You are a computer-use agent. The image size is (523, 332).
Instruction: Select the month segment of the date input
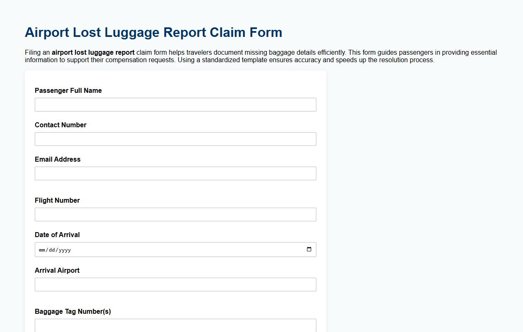point(41,250)
